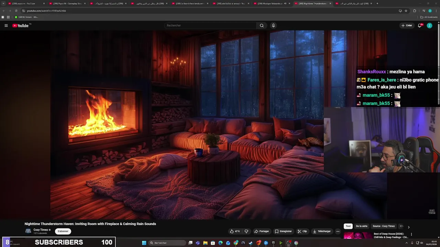Screen dimensions: 440x247
Task: Click the Enregistrer save button
Action: 283,231
